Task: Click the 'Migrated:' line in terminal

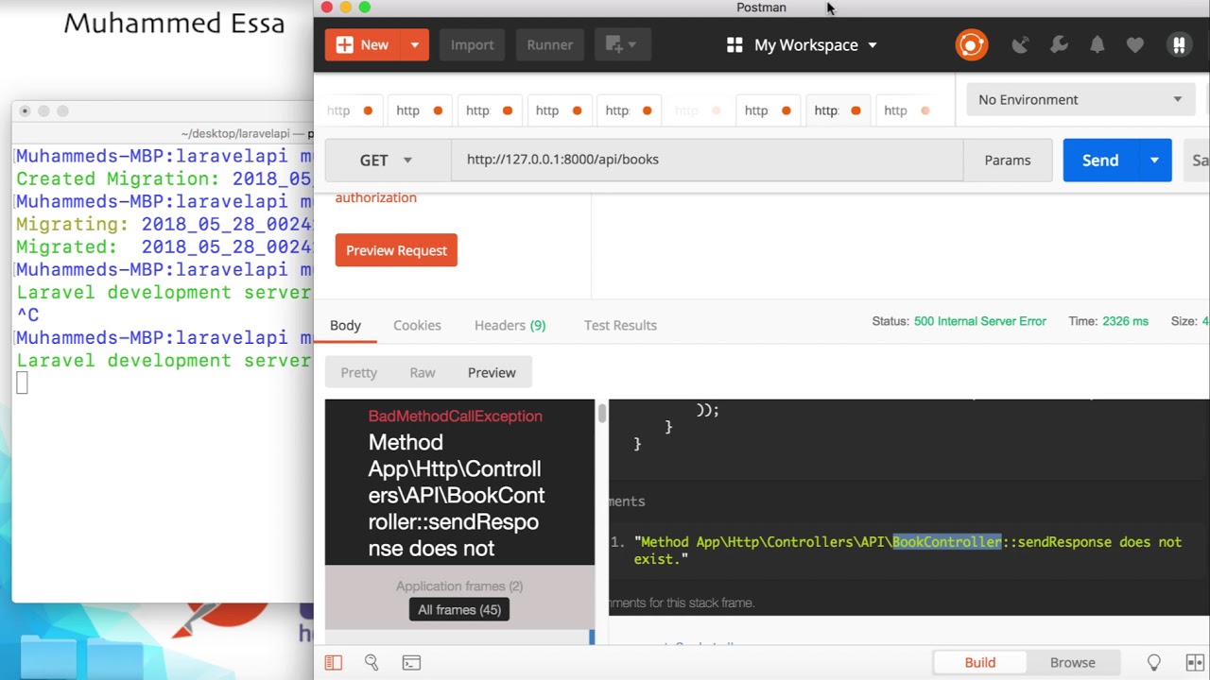Action: pos(164,247)
